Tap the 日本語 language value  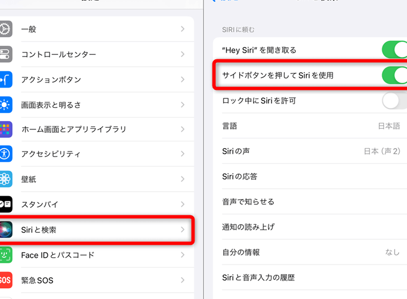pos(389,126)
